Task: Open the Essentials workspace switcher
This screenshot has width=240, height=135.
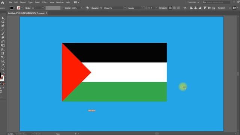Action: [193, 2]
